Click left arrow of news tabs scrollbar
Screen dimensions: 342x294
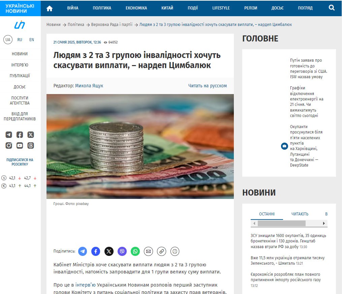tap(254, 223)
